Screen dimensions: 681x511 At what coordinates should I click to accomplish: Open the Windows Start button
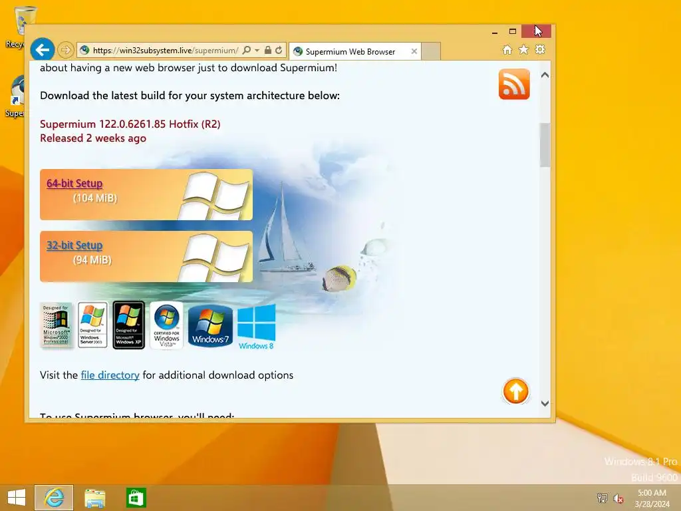[17, 498]
